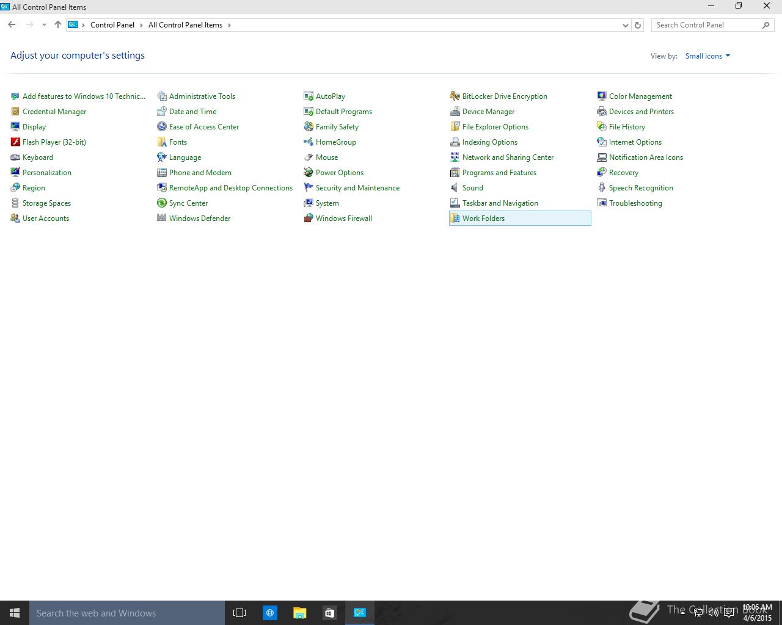Open Task View on the taskbar
The image size is (782, 625).
tap(239, 613)
